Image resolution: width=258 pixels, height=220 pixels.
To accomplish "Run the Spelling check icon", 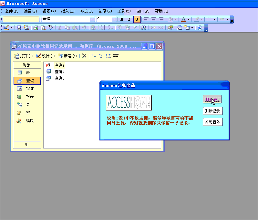I will 51,28.
